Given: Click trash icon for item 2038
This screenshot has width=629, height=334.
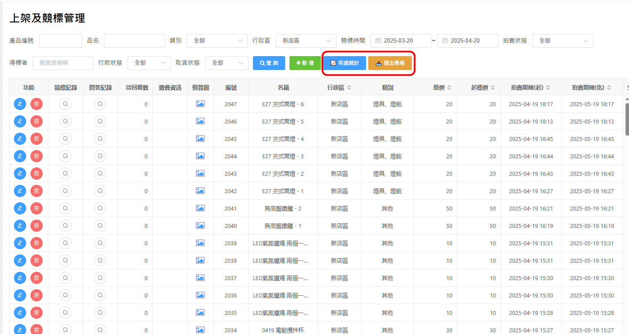Looking at the screenshot, I should (x=37, y=261).
